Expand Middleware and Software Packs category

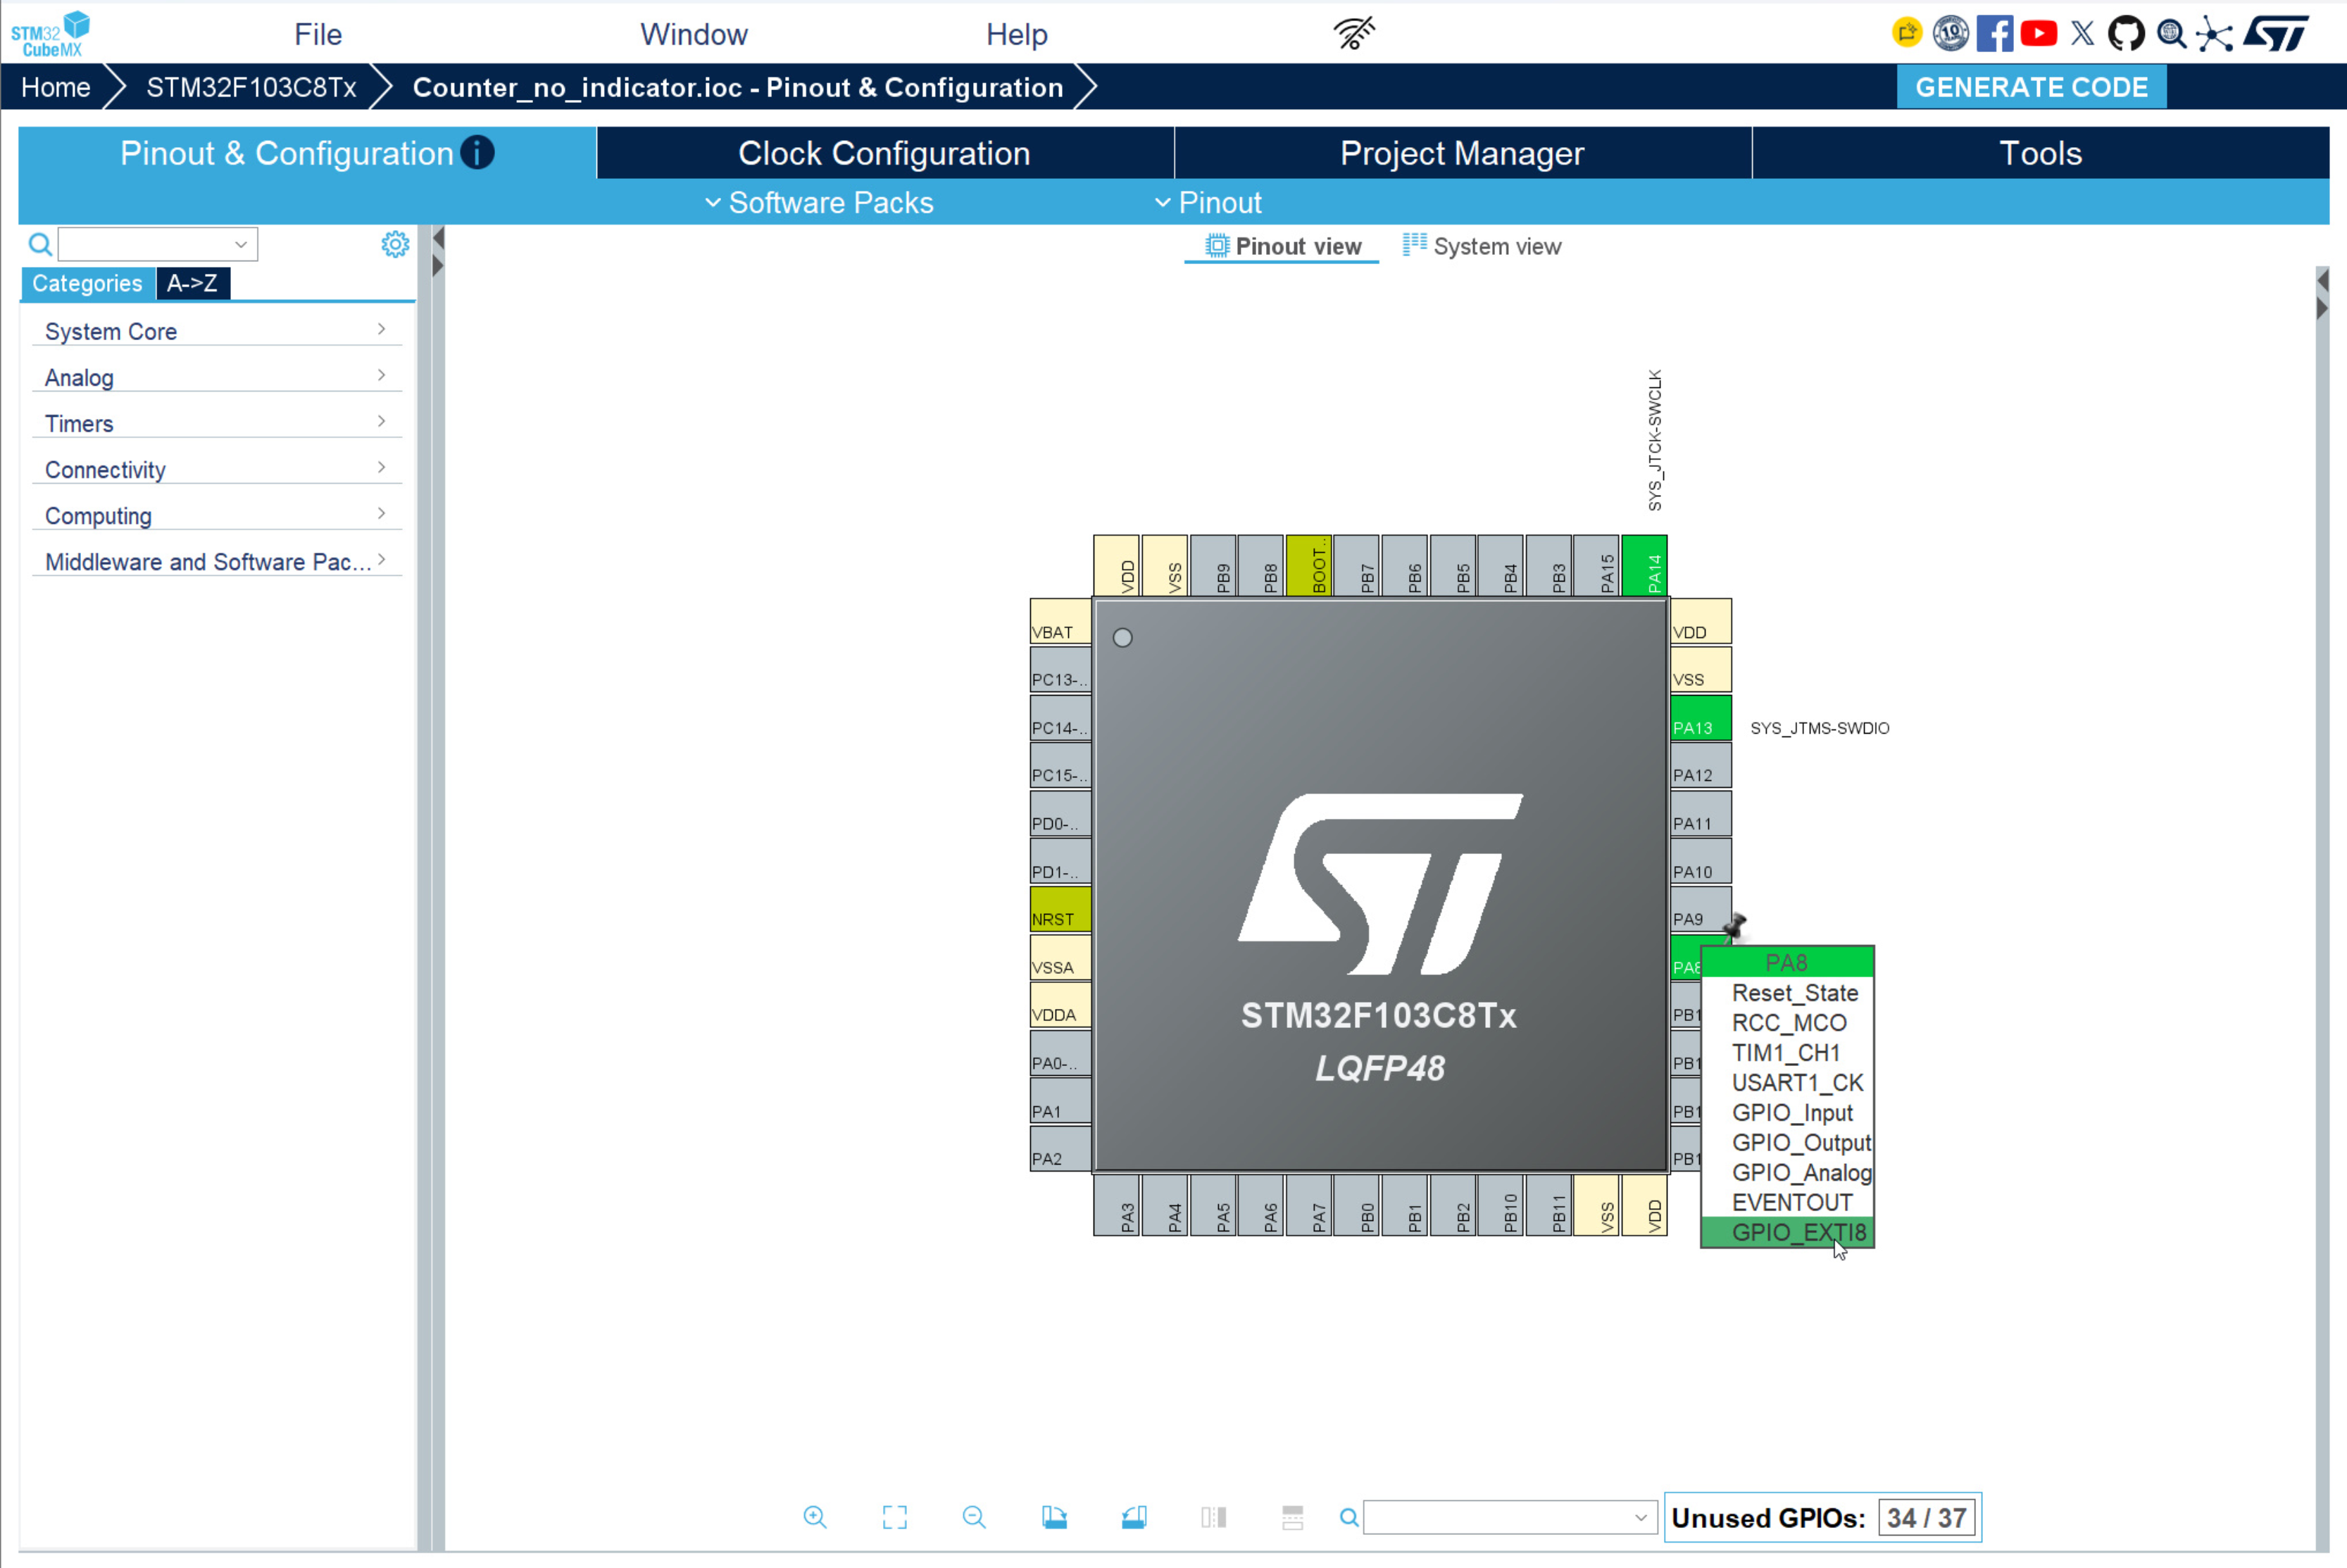point(217,561)
